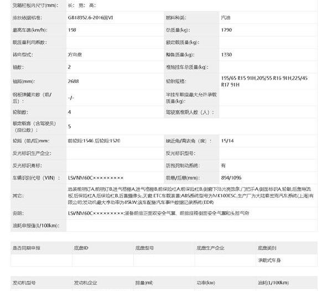332x291 pixels.
Task: Select the seating capacity value 5
Action: tap(70, 126)
